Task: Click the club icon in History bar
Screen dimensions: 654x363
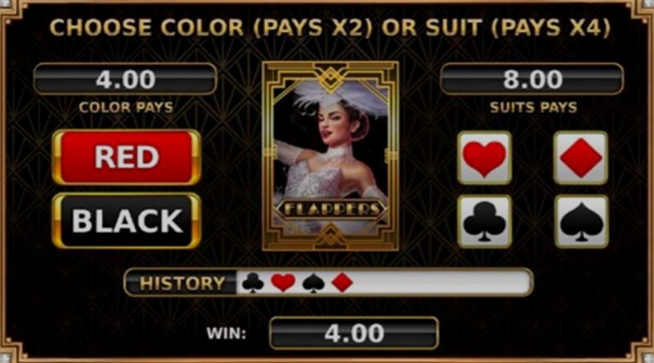Action: (x=253, y=283)
